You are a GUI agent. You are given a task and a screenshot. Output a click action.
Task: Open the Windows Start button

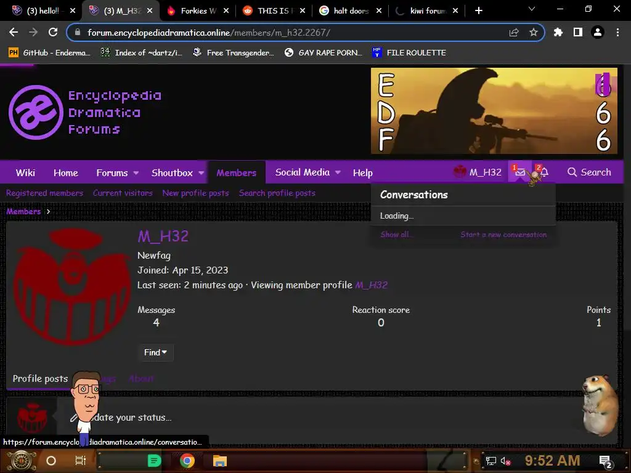coord(21,461)
